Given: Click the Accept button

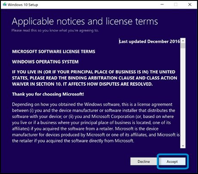Looking at the screenshot, I should [x=172, y=162].
